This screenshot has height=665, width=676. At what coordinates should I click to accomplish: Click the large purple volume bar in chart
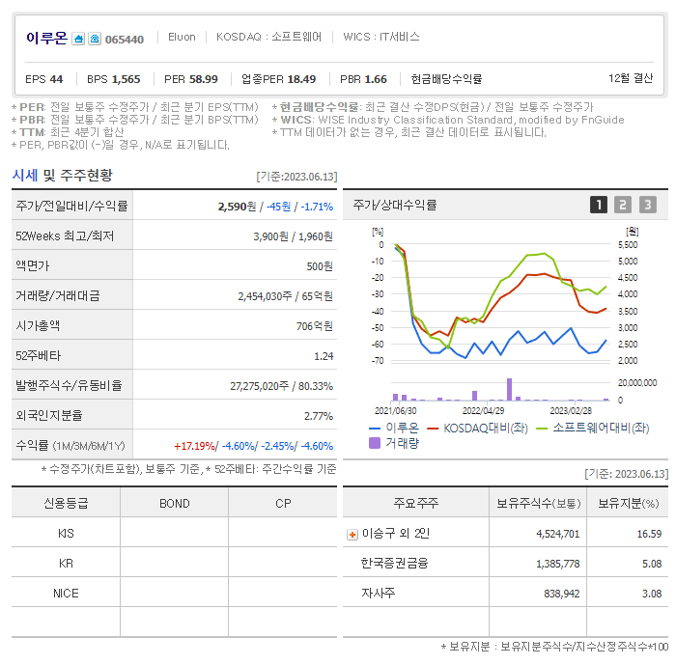click(509, 389)
